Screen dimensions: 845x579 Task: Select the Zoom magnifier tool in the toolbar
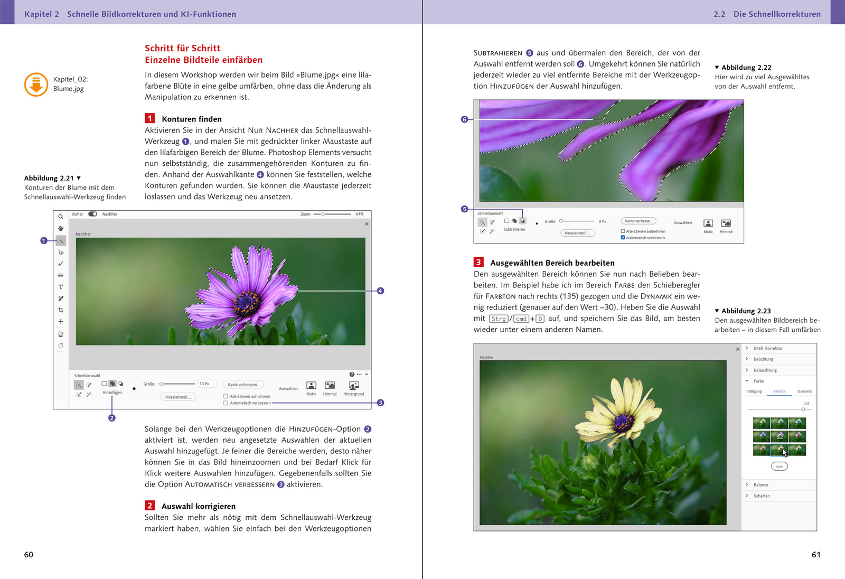pos(61,217)
